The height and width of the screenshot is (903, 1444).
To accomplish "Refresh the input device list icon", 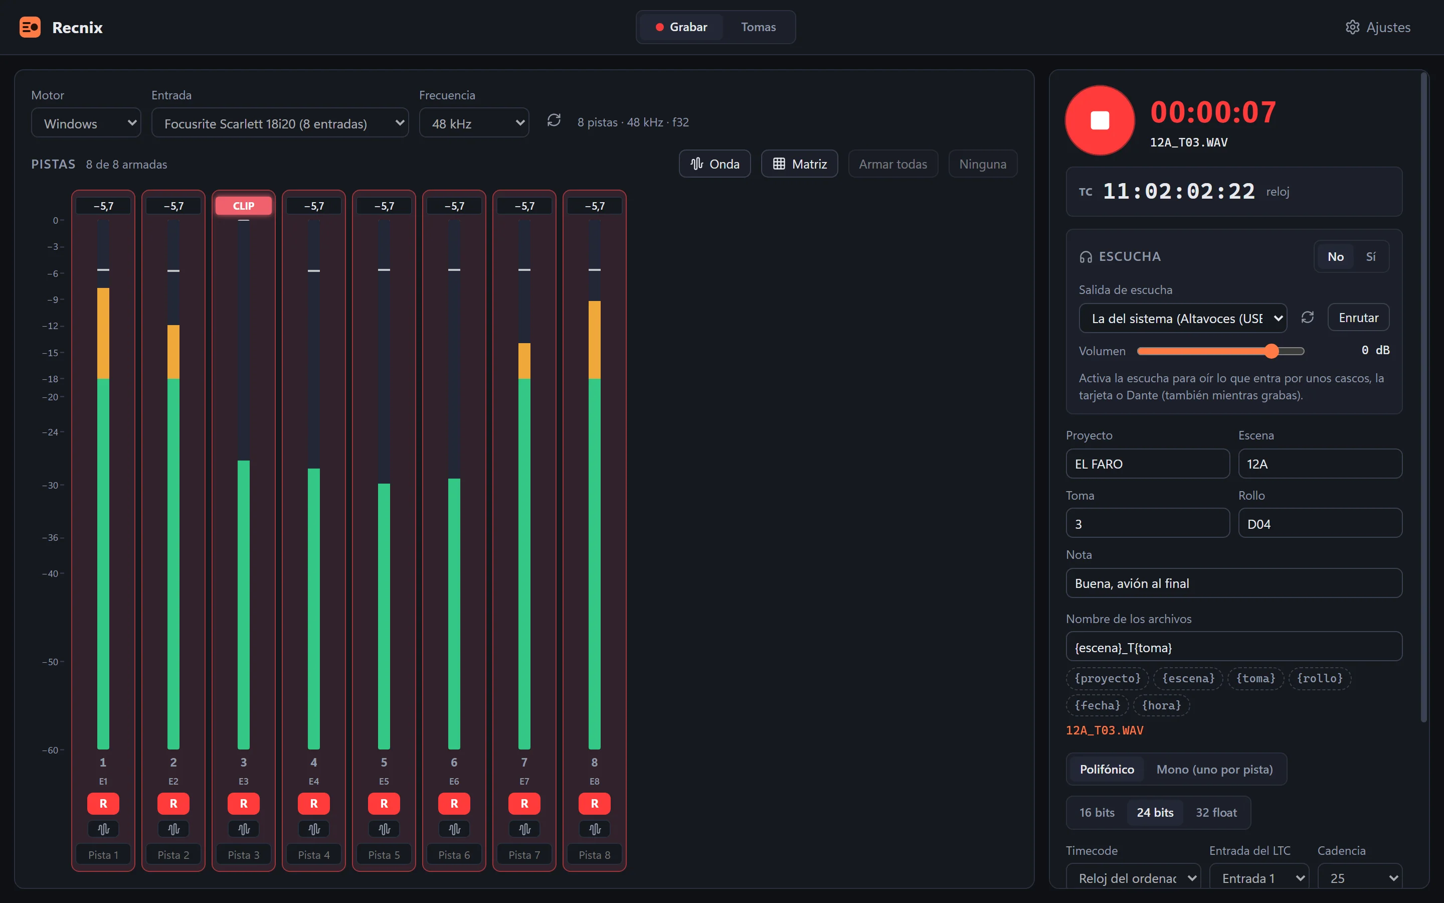I will (554, 120).
